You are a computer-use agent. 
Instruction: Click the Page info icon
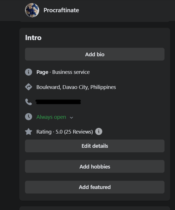pyautogui.click(x=29, y=72)
